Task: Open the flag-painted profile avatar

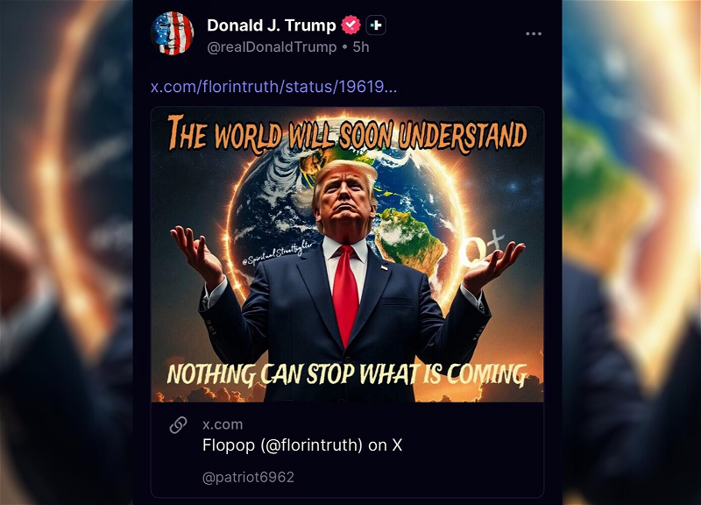Action: pos(172,33)
